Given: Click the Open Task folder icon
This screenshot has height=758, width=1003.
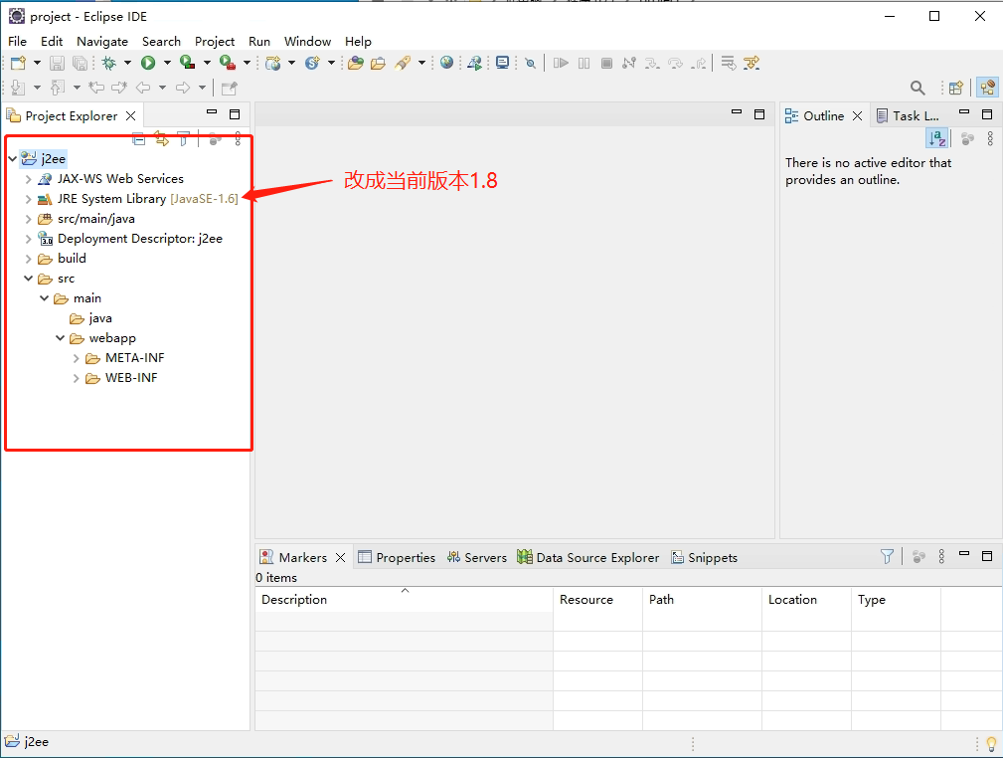Looking at the screenshot, I should coord(378,63).
